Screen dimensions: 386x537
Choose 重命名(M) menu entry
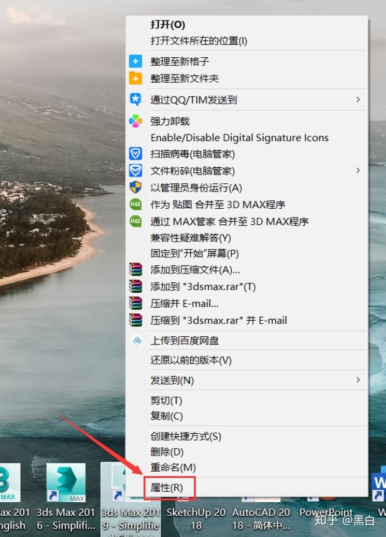(173, 467)
